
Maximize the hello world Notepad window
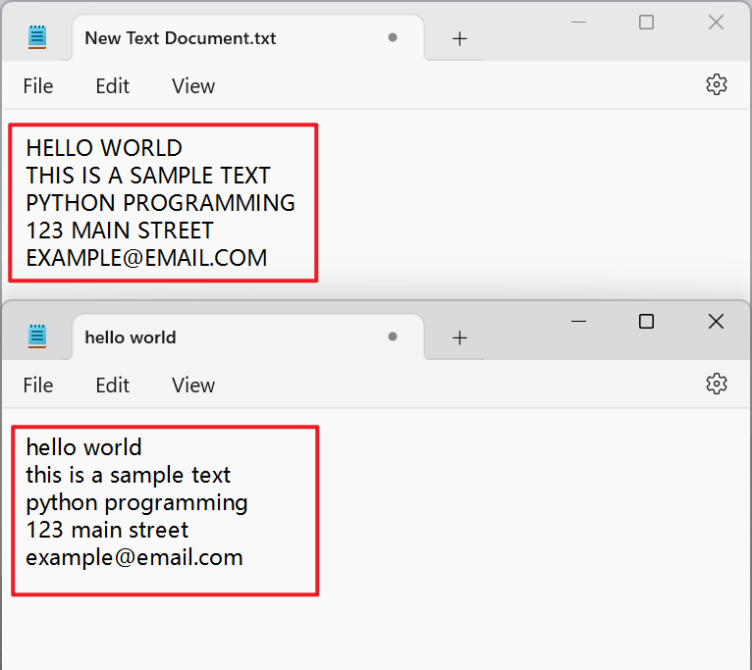pyautogui.click(x=646, y=321)
